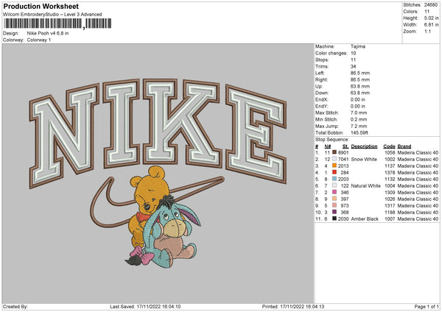Click thread code 1188 in stop row 10
This screenshot has height=312, width=442.
tap(390, 213)
